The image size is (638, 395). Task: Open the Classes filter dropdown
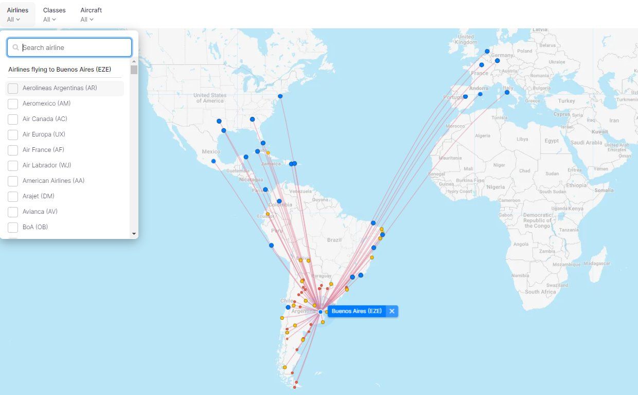(x=54, y=14)
